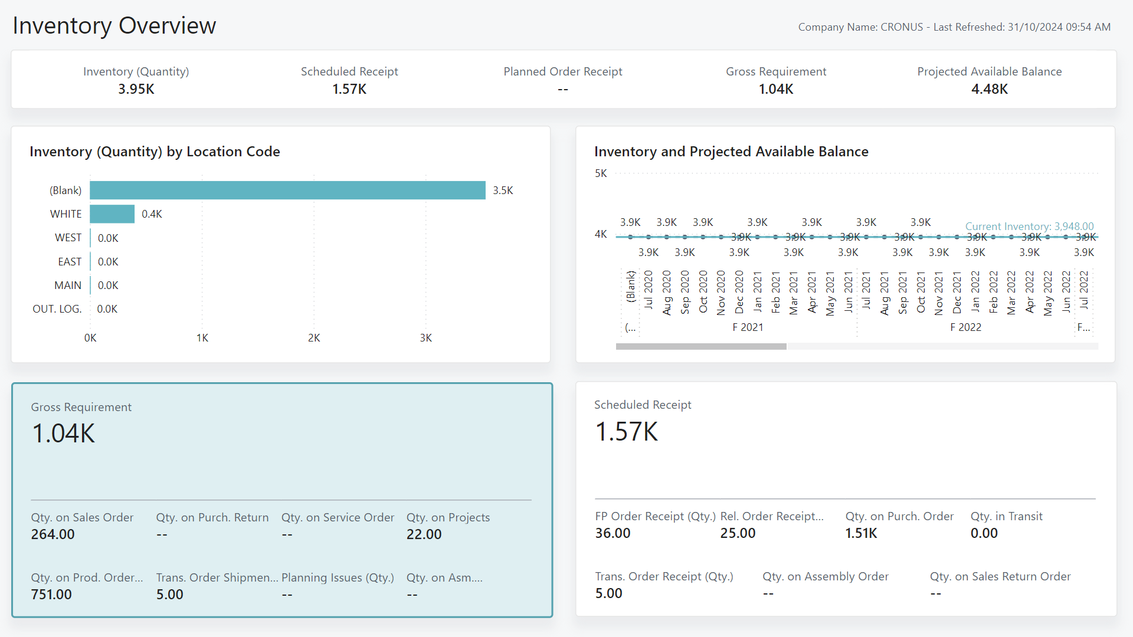The width and height of the screenshot is (1133, 637).
Task: Click the horizontal scrollbar under the line chart
Action: [x=701, y=346]
